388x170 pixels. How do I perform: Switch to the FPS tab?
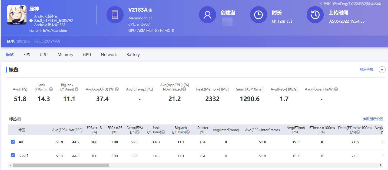[27, 55]
